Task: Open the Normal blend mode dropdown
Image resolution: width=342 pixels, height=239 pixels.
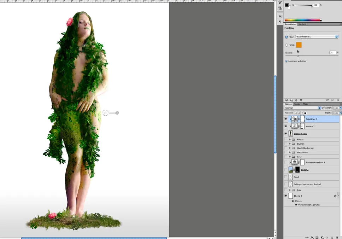Action: [x=302, y=108]
